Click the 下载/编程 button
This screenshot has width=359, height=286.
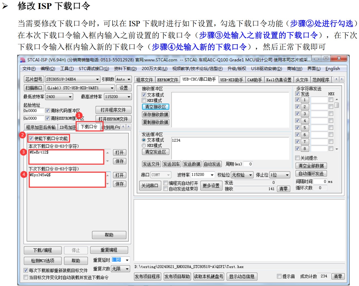coord(43,250)
